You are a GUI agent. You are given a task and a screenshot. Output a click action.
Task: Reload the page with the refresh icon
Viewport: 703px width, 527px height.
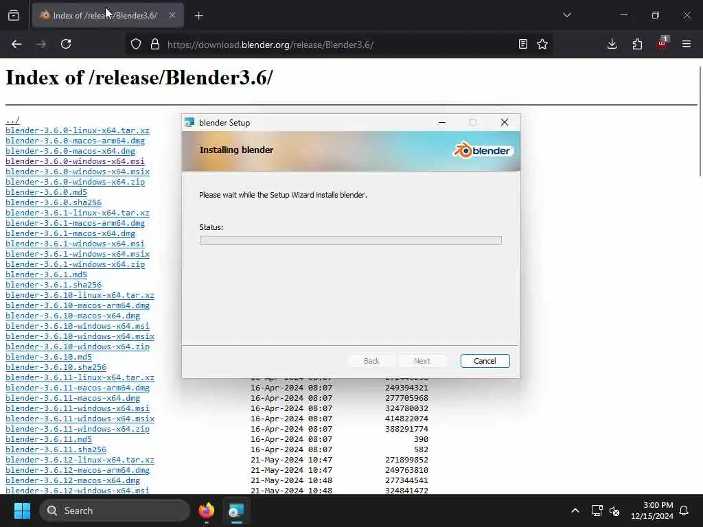click(x=66, y=44)
